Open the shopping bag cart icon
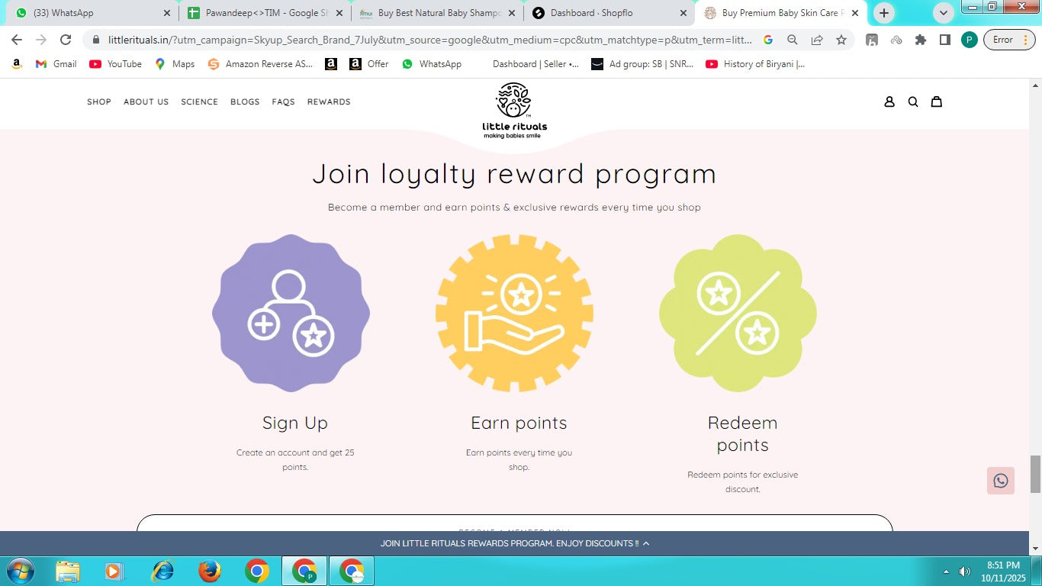The height and width of the screenshot is (586, 1042). click(x=937, y=101)
